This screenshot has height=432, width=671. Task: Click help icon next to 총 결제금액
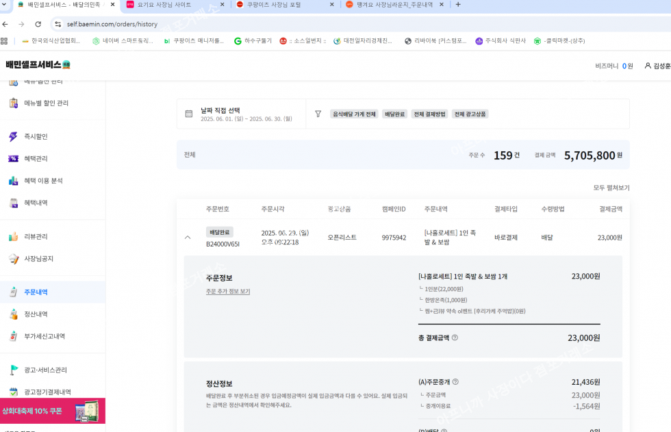pos(455,338)
